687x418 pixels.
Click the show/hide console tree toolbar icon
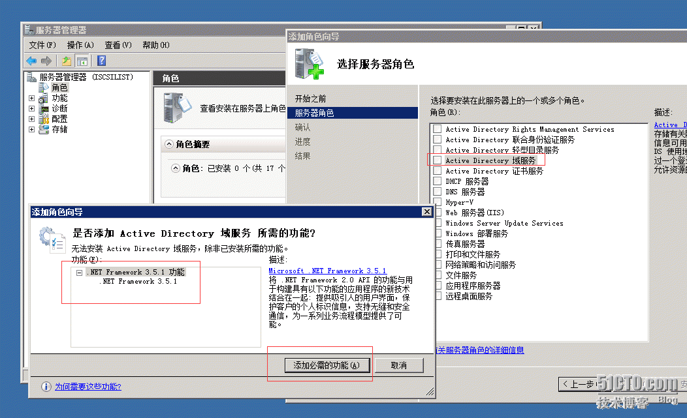82,61
